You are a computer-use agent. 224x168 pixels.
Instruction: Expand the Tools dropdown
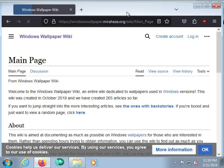(x=203, y=71)
